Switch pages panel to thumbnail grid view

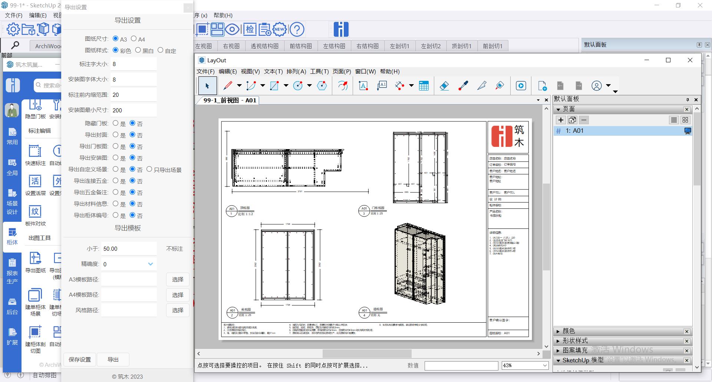click(x=685, y=120)
